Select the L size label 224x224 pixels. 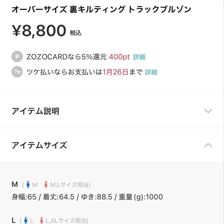(x=13, y=220)
